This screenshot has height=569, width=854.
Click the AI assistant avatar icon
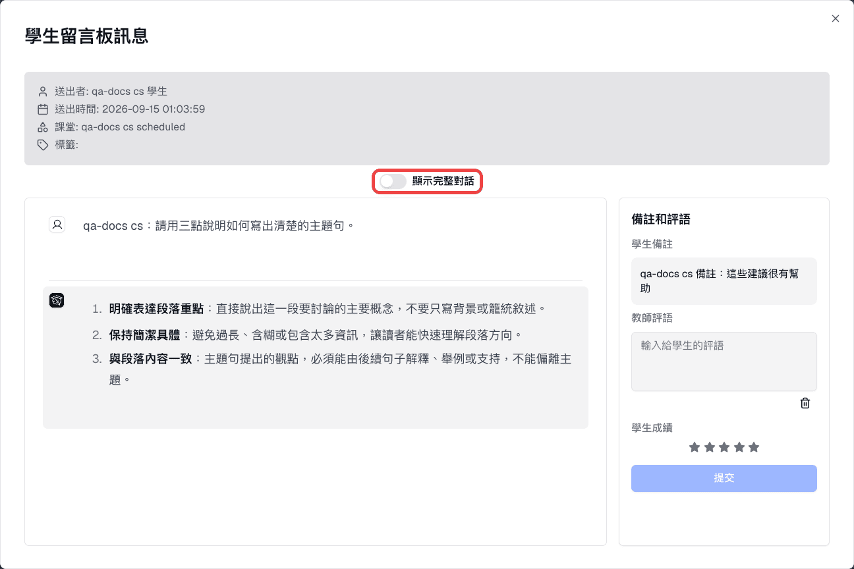pyautogui.click(x=57, y=300)
